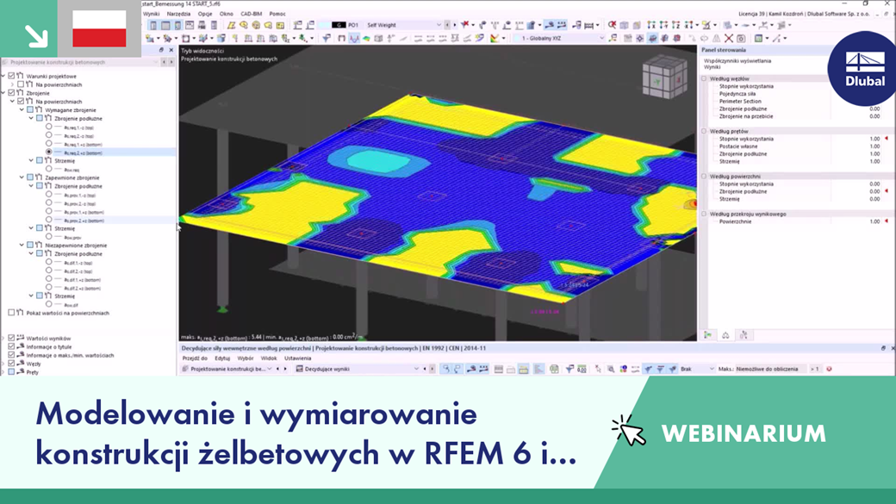
Task: Open the Wyniki menu
Action: pyautogui.click(x=152, y=14)
